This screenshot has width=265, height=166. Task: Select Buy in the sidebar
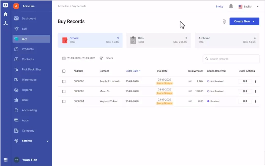point(31,39)
